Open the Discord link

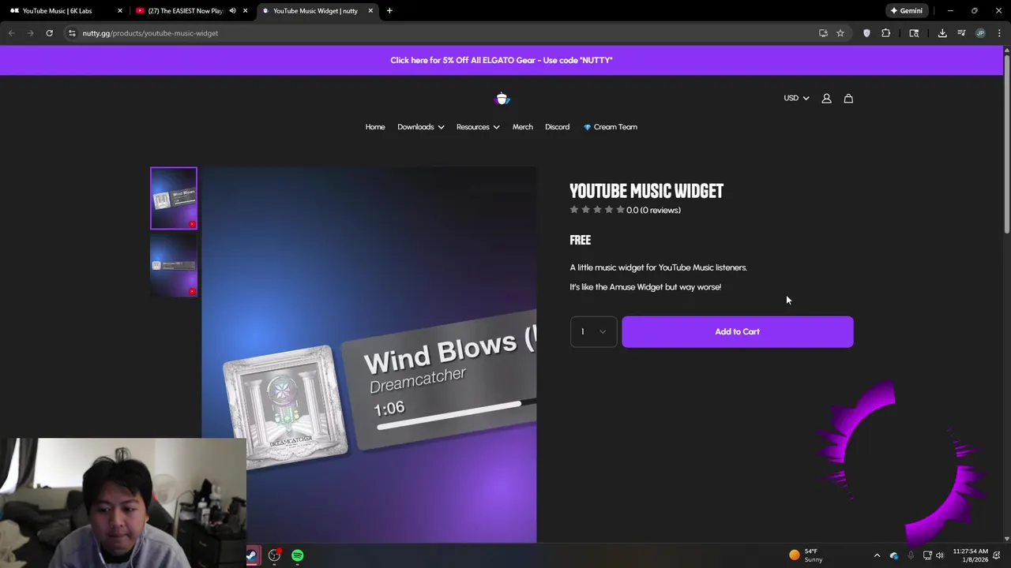(x=557, y=127)
